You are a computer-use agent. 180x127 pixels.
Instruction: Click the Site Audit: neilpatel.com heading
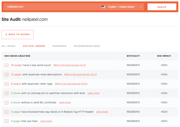pos(25,19)
